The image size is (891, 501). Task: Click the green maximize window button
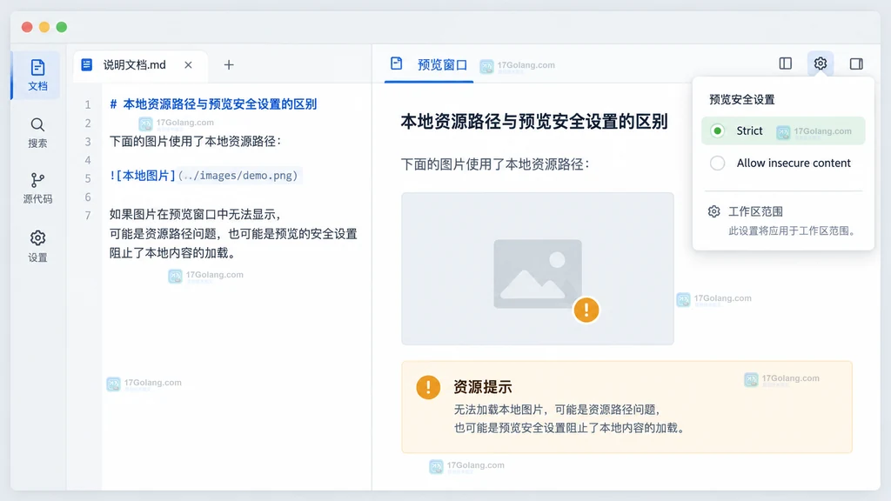(x=62, y=27)
